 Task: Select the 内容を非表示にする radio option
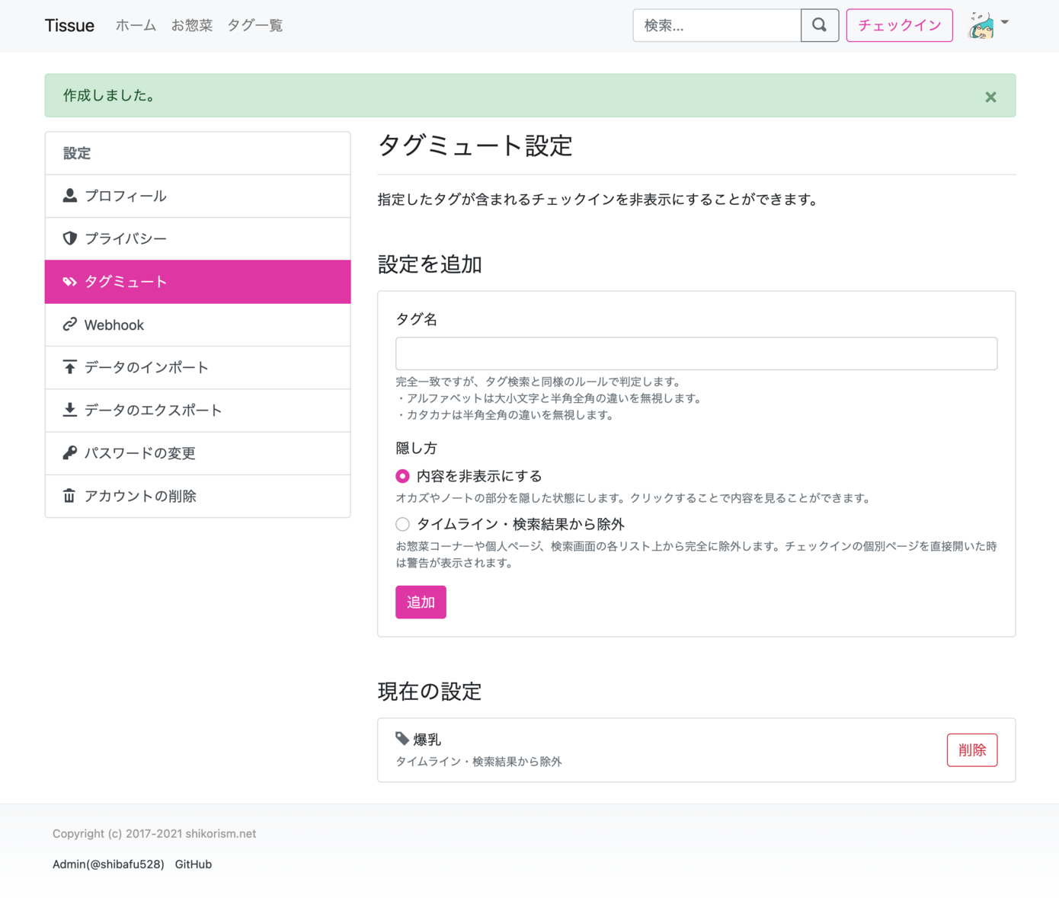[x=402, y=476]
